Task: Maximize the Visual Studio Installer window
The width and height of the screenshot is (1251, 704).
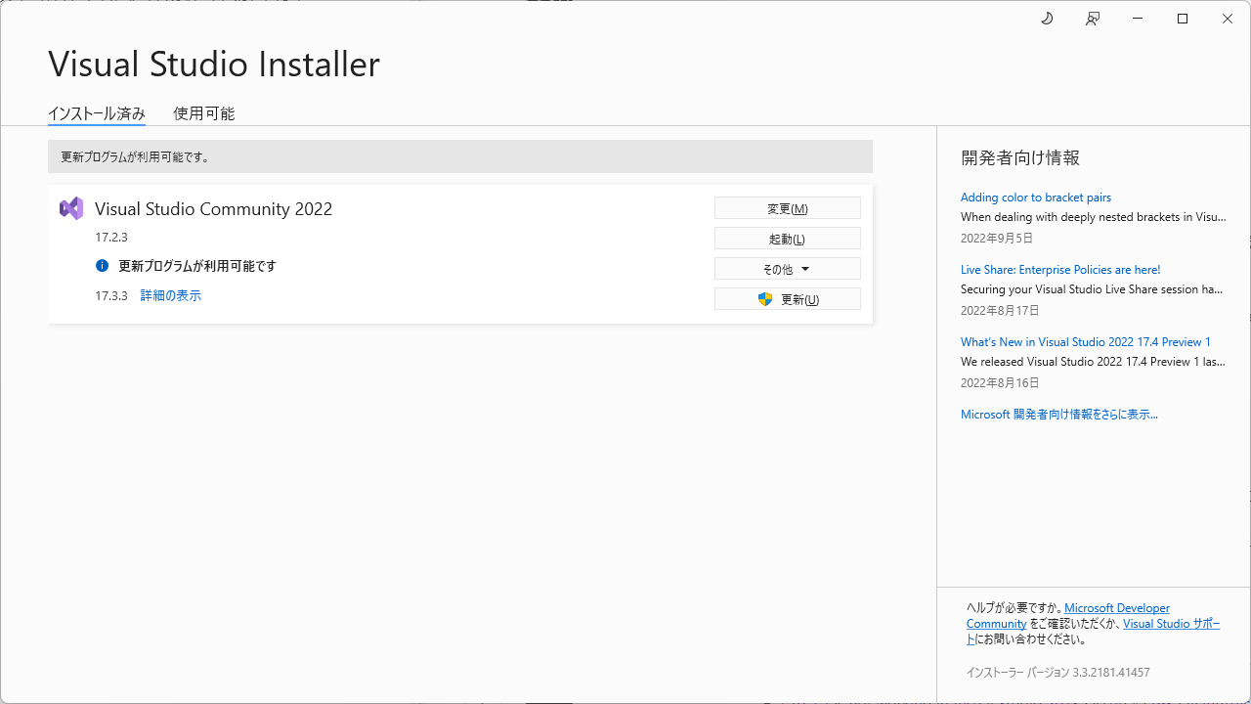Action: (x=1183, y=19)
